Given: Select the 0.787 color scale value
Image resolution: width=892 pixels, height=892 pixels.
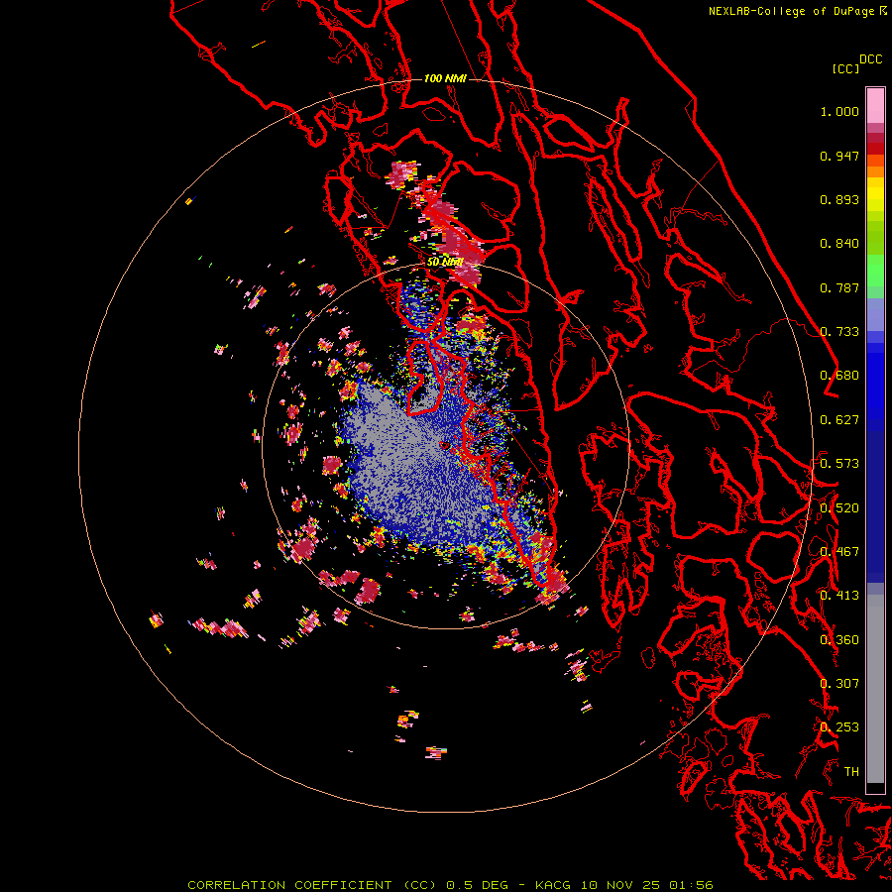Looking at the screenshot, I should click(839, 287).
